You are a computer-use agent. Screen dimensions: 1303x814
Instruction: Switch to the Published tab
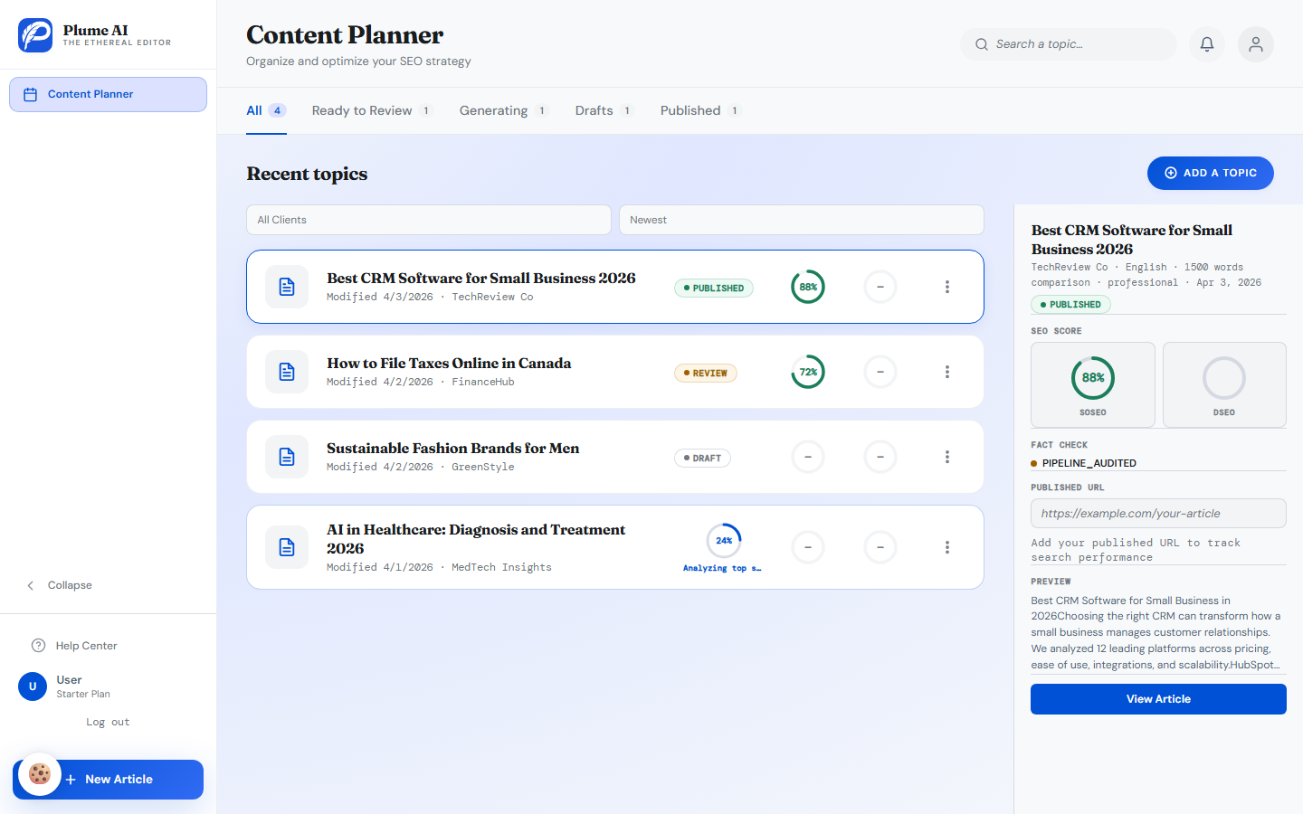tap(690, 109)
